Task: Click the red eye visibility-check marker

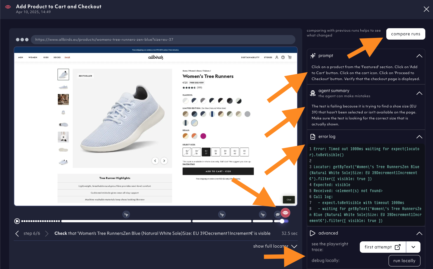Action: coord(285,213)
